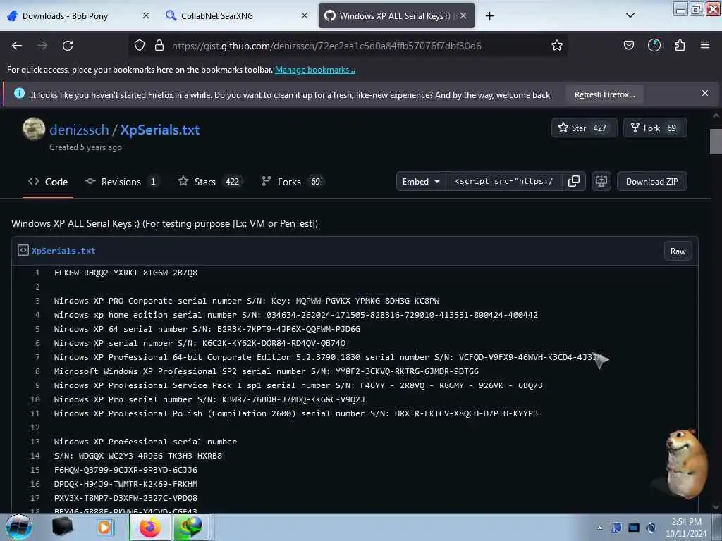This screenshot has height=541, width=722.
Task: Click Download ZIP
Action: point(651,181)
